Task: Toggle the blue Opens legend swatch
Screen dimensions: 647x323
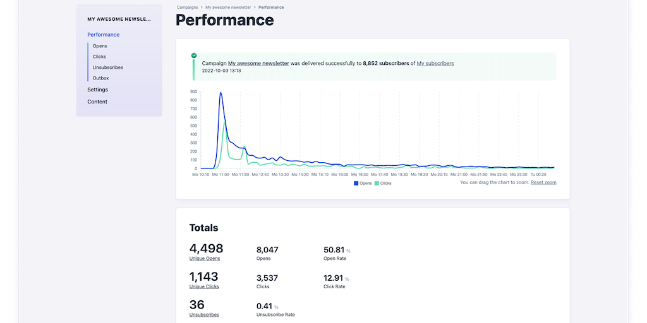Action: pos(356,183)
